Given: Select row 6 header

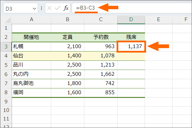Looking at the screenshot, I should pyautogui.click(x=6, y=74).
